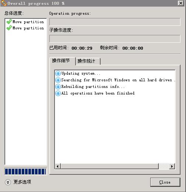Click the left arrow of horizontal scrollbar
Image resolution: width=186 pixels, height=192 pixels.
click(58, 166)
